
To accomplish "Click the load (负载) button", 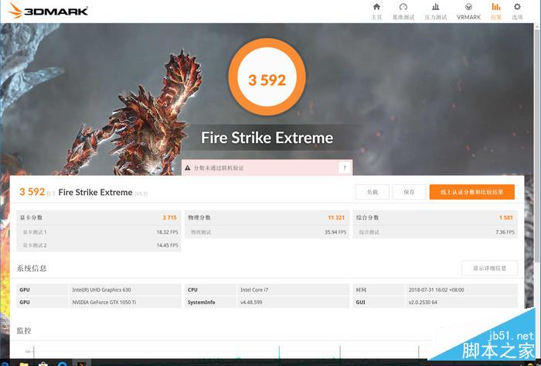I will 373,192.
